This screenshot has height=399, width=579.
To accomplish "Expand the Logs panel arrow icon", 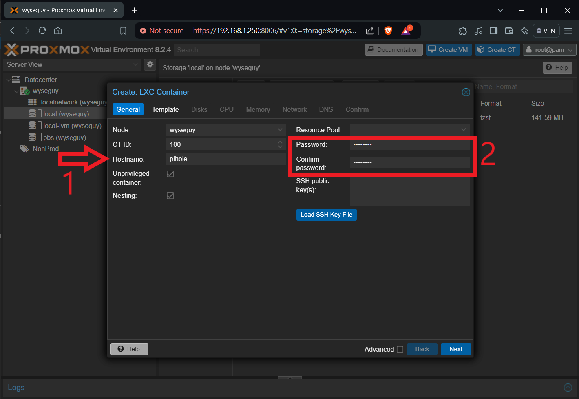I will [x=568, y=388].
